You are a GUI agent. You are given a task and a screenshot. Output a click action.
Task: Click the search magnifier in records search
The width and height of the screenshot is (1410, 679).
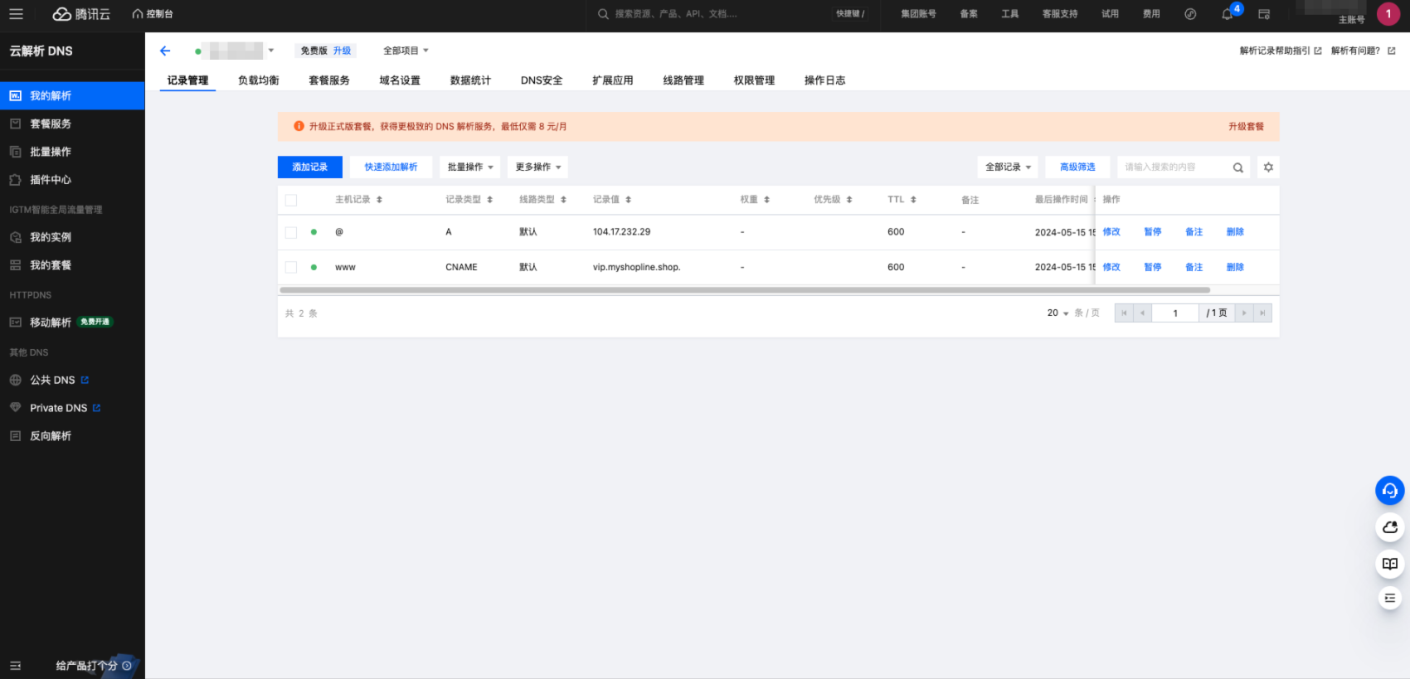tap(1237, 167)
